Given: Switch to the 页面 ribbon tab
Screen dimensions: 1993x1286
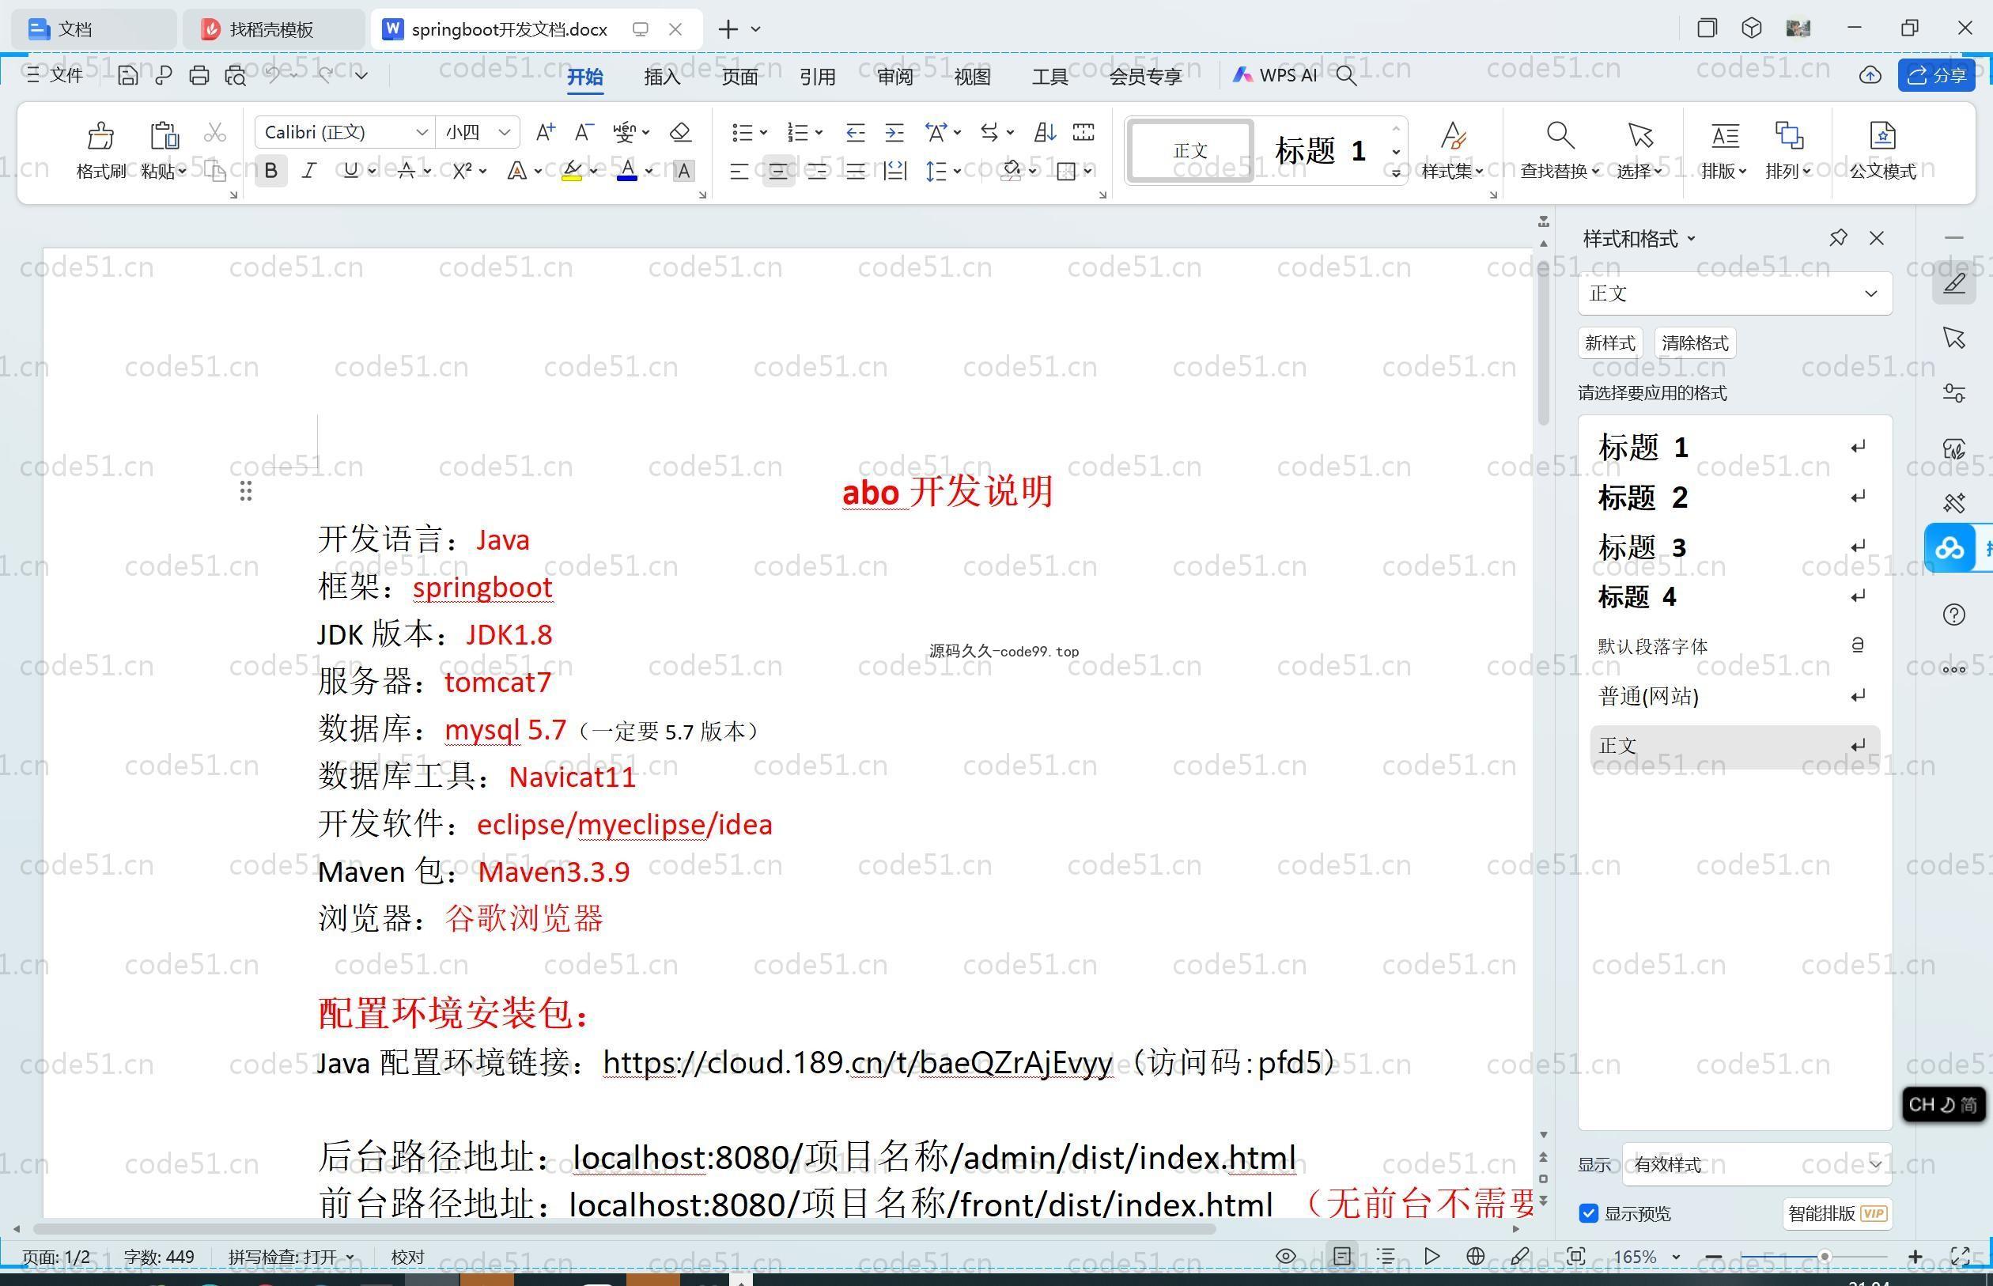Looking at the screenshot, I should pos(739,76).
